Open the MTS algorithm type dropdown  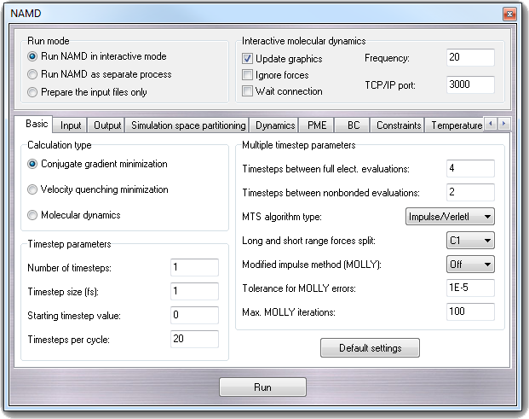pyautogui.click(x=450, y=217)
